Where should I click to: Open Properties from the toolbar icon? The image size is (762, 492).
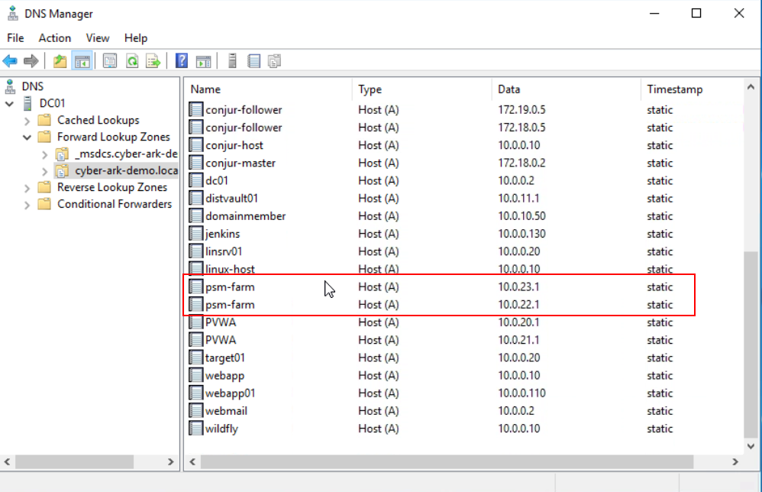pos(110,61)
